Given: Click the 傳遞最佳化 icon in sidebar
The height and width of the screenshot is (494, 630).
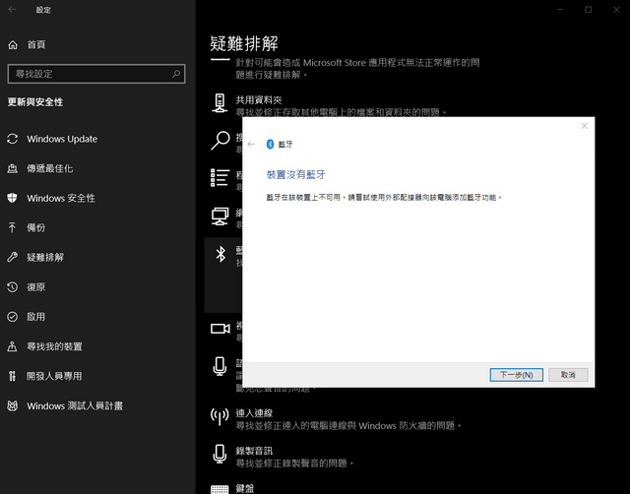Looking at the screenshot, I should (13, 168).
